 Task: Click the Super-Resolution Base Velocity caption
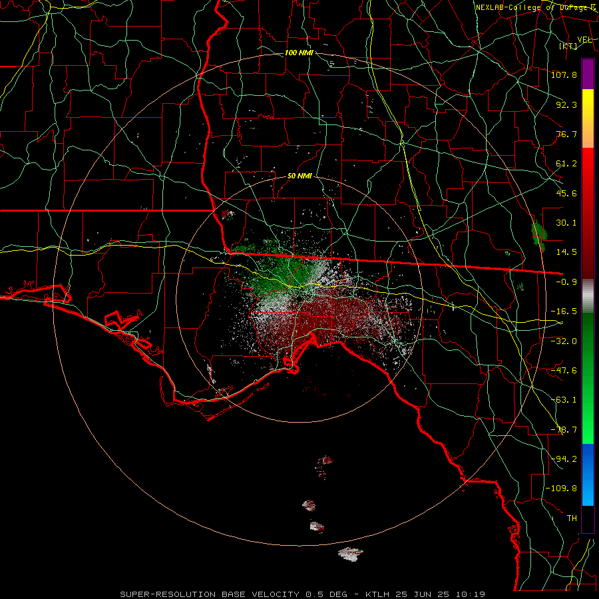pyautogui.click(x=303, y=594)
